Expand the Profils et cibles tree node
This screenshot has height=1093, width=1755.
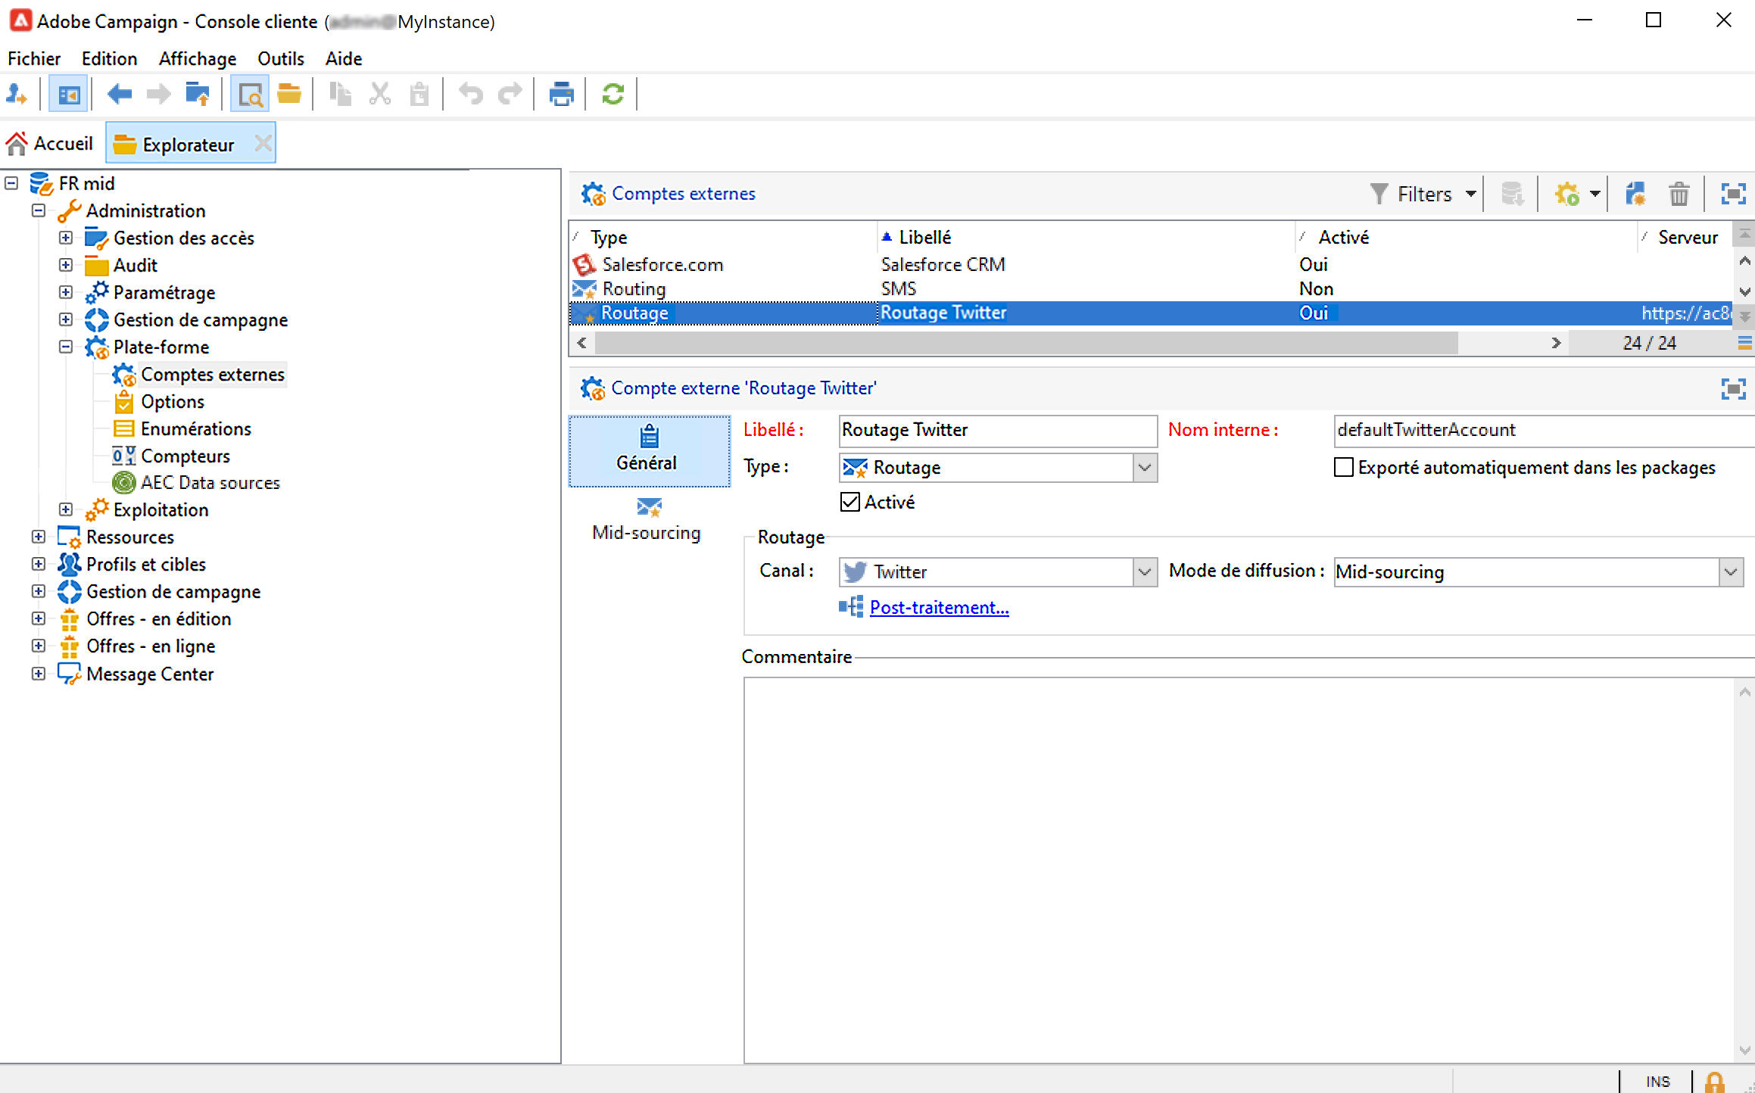(x=39, y=564)
